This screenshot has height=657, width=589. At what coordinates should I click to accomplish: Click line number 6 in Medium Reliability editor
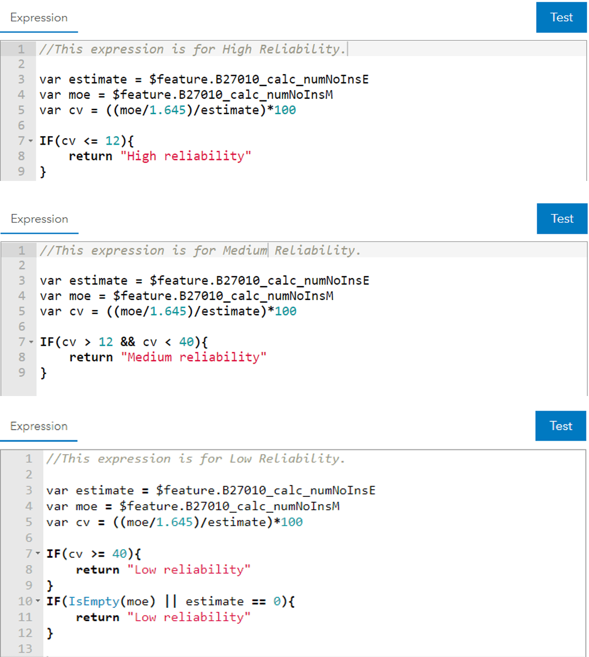click(x=22, y=327)
